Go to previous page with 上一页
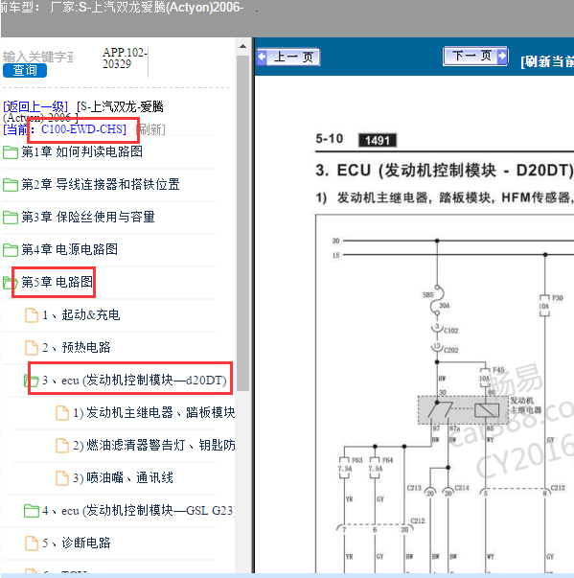574x578 pixels. (x=288, y=58)
